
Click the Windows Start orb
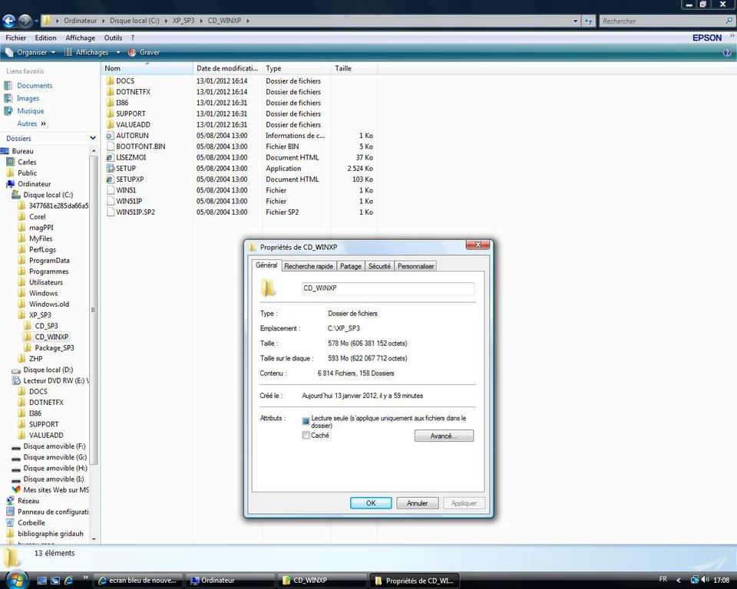coord(15,579)
